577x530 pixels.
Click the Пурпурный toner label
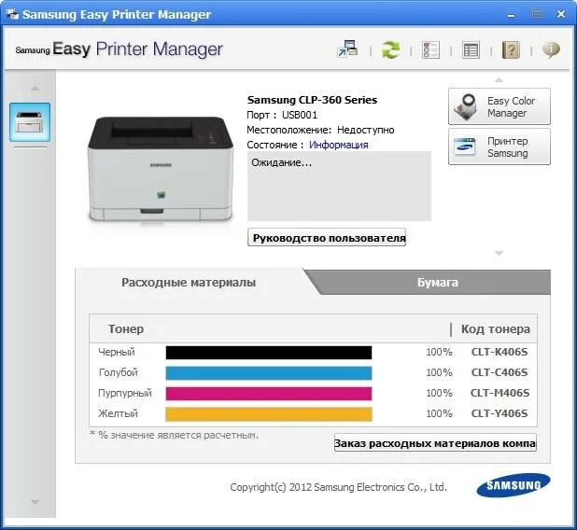[x=125, y=393]
